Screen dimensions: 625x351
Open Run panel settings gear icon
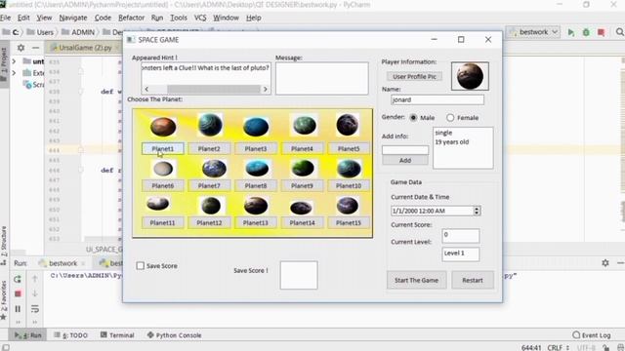point(605,262)
